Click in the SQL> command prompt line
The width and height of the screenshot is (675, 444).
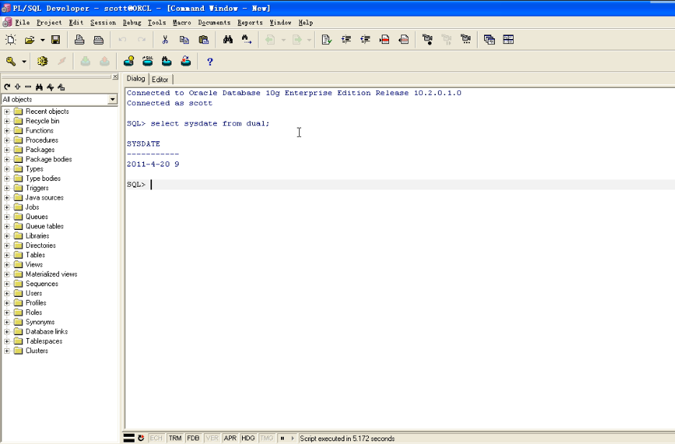(x=401, y=185)
